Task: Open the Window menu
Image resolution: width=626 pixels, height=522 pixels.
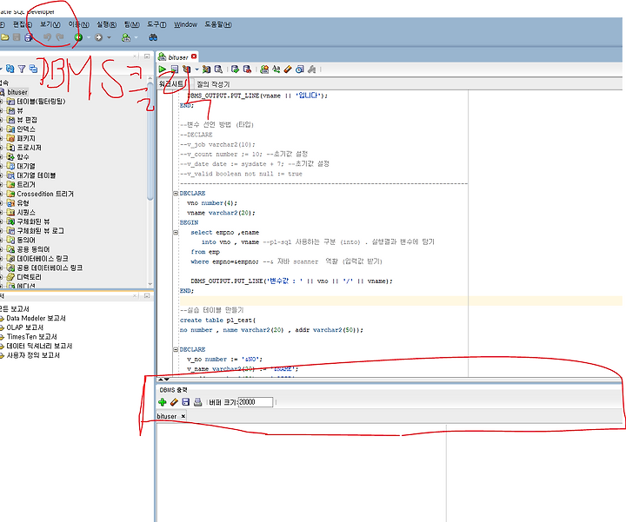Action: click(185, 24)
